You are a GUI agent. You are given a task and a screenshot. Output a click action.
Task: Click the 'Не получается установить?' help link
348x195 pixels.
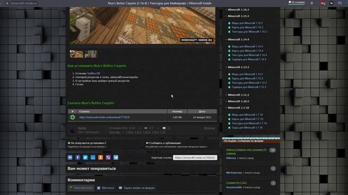(x=87, y=143)
